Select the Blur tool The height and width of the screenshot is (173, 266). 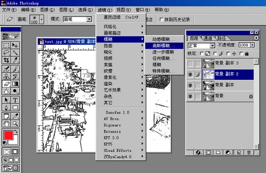point(6,92)
